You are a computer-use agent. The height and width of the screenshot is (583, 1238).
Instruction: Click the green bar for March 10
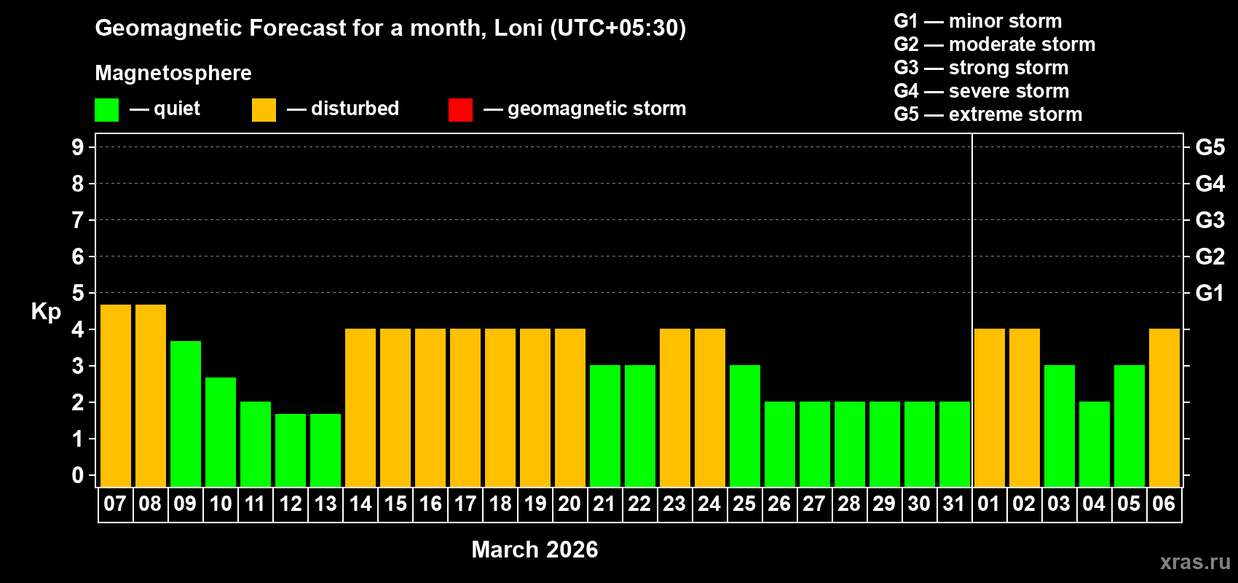(x=221, y=432)
